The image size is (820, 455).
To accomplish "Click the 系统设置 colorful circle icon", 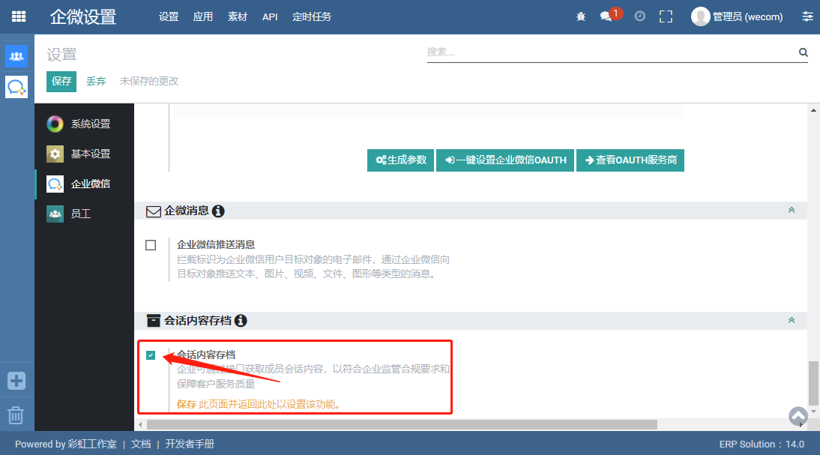I will click(x=55, y=124).
